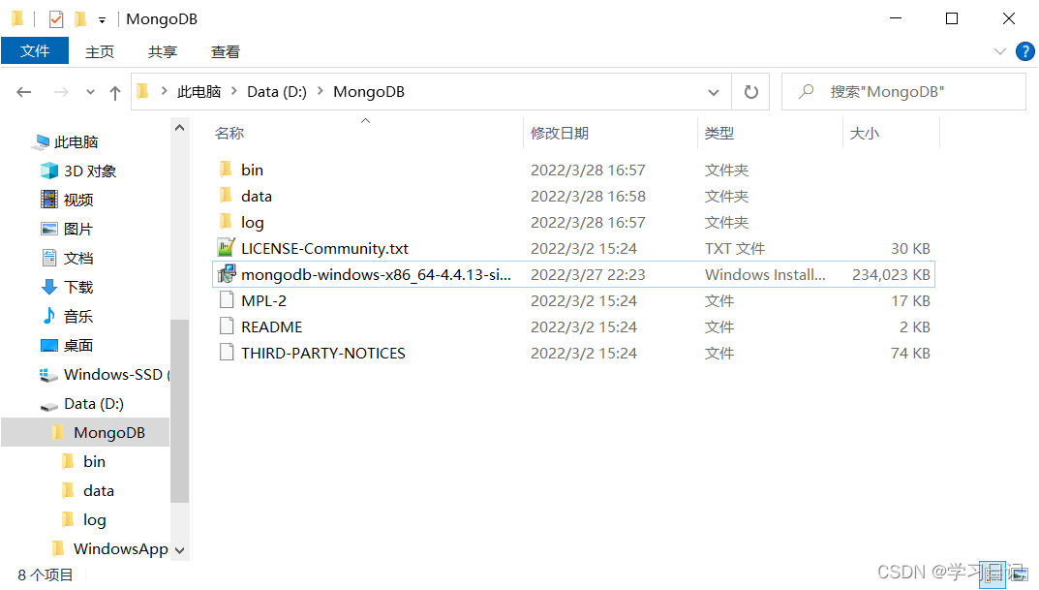1039x590 pixels.
Task: Click the navigation pane scroll down arrow
Action: pos(179,550)
